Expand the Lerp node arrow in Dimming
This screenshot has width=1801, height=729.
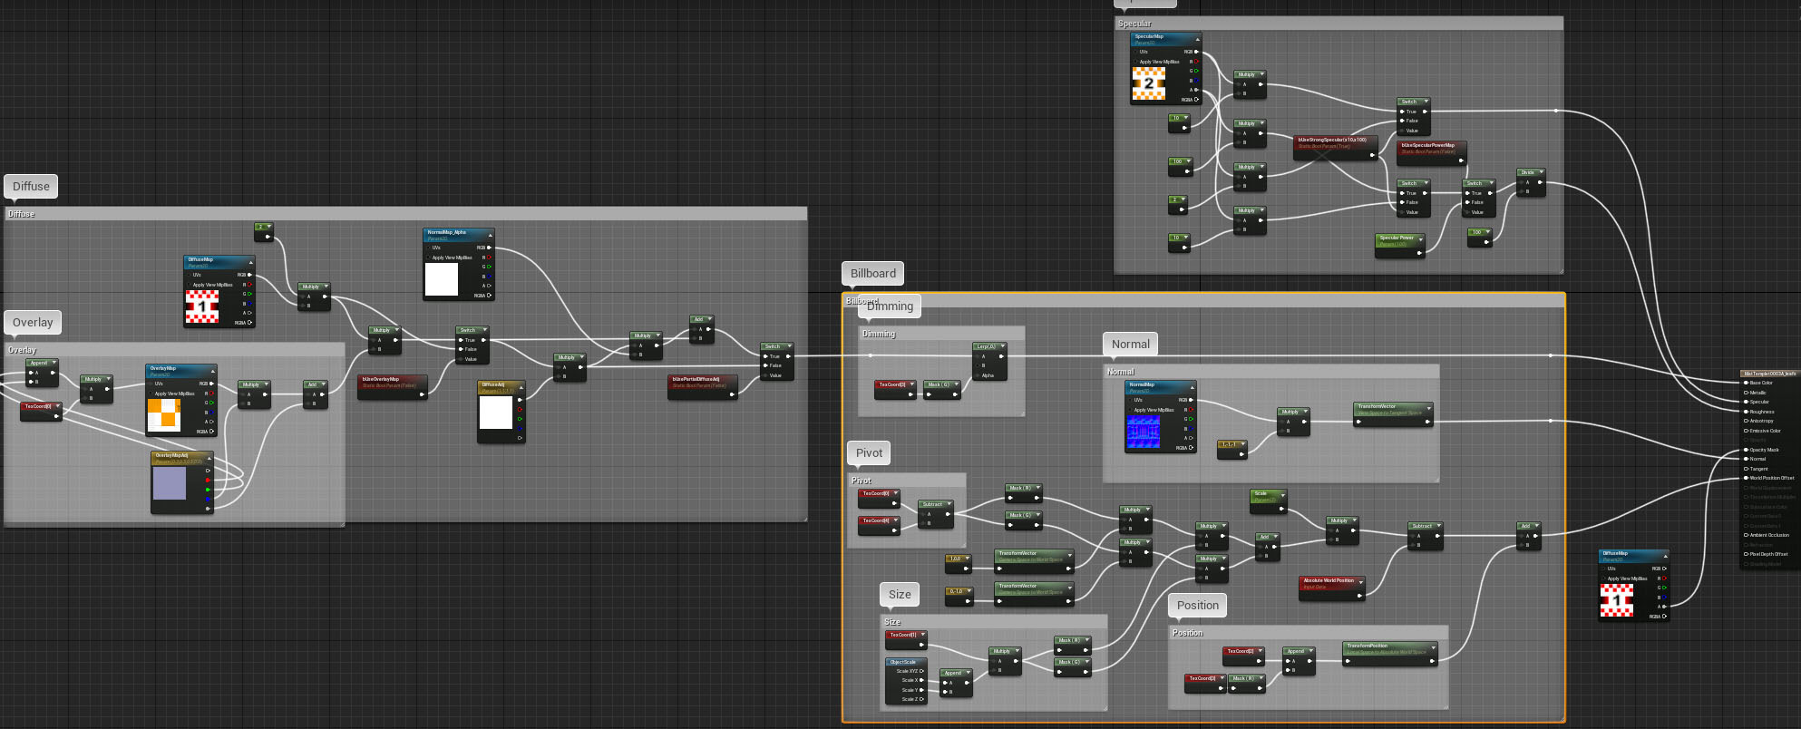coord(1001,346)
